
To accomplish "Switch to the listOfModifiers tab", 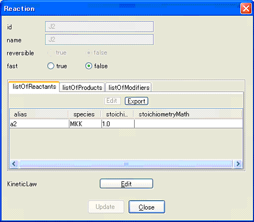I will click(x=129, y=88).
